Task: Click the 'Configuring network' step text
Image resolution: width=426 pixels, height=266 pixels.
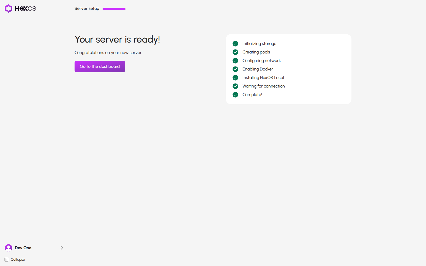Action: [x=261, y=61]
